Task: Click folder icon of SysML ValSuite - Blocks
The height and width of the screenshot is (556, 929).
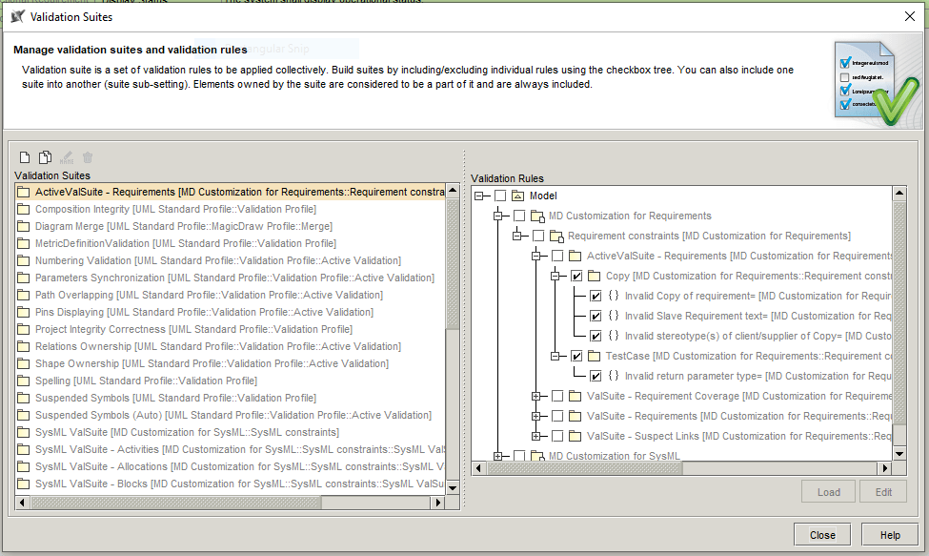Action: [x=24, y=484]
